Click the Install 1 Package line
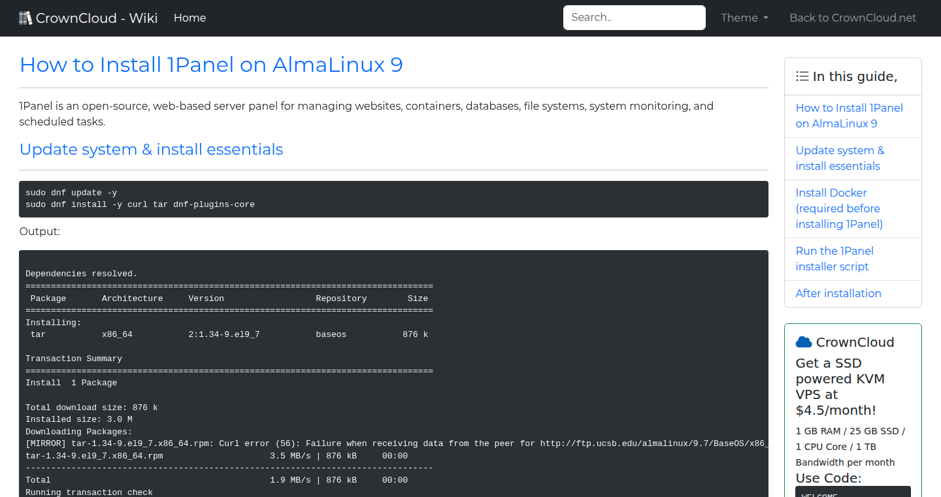 click(71, 383)
